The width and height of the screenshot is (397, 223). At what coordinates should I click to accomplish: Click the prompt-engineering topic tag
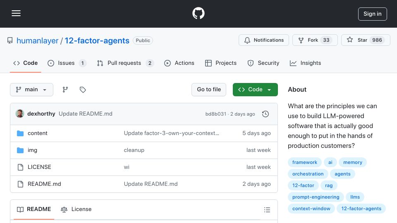point(316,197)
